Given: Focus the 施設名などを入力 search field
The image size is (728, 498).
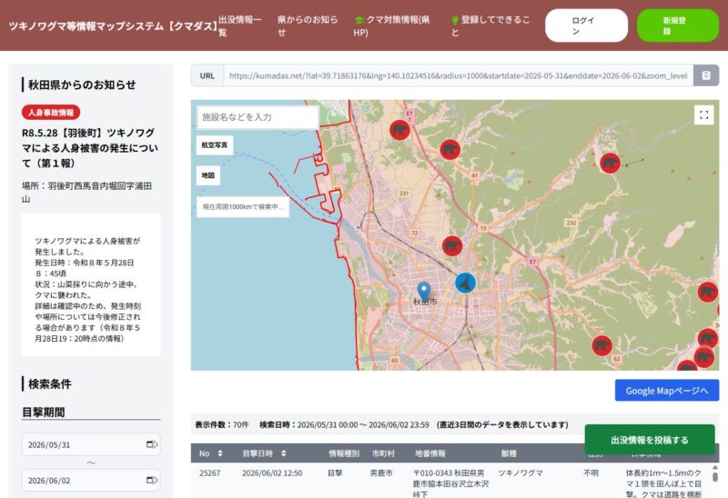Looking at the screenshot, I should [x=258, y=117].
